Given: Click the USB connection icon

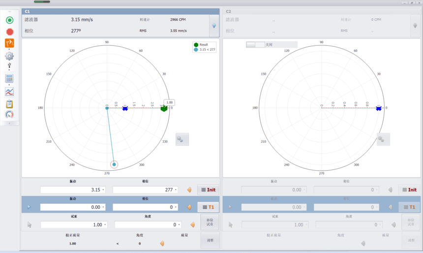Looking at the screenshot, I should pos(9,66).
